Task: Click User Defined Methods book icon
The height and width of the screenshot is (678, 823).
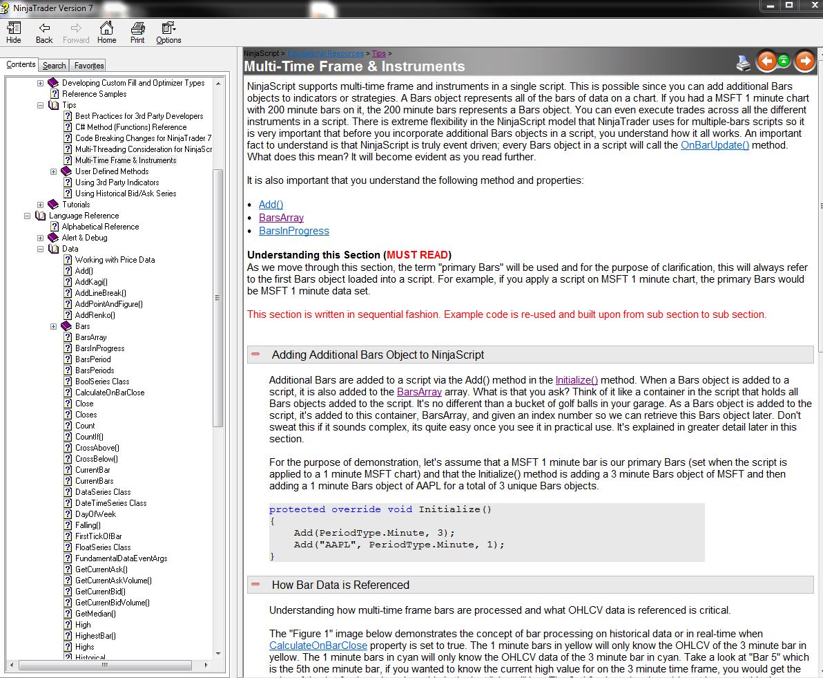Action: [x=66, y=171]
